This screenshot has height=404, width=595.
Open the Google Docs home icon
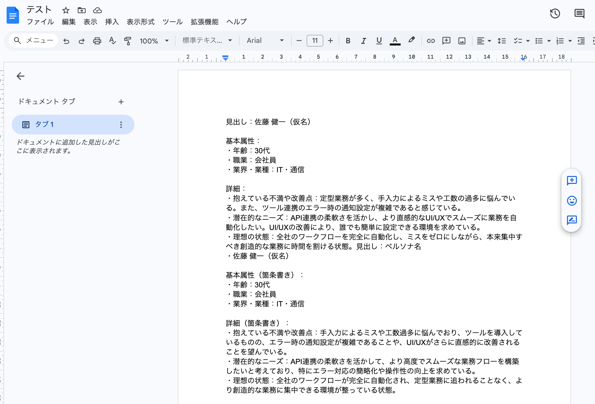tap(13, 15)
